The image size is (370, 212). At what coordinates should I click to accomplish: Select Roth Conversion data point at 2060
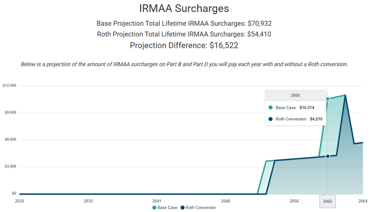tap(328, 156)
